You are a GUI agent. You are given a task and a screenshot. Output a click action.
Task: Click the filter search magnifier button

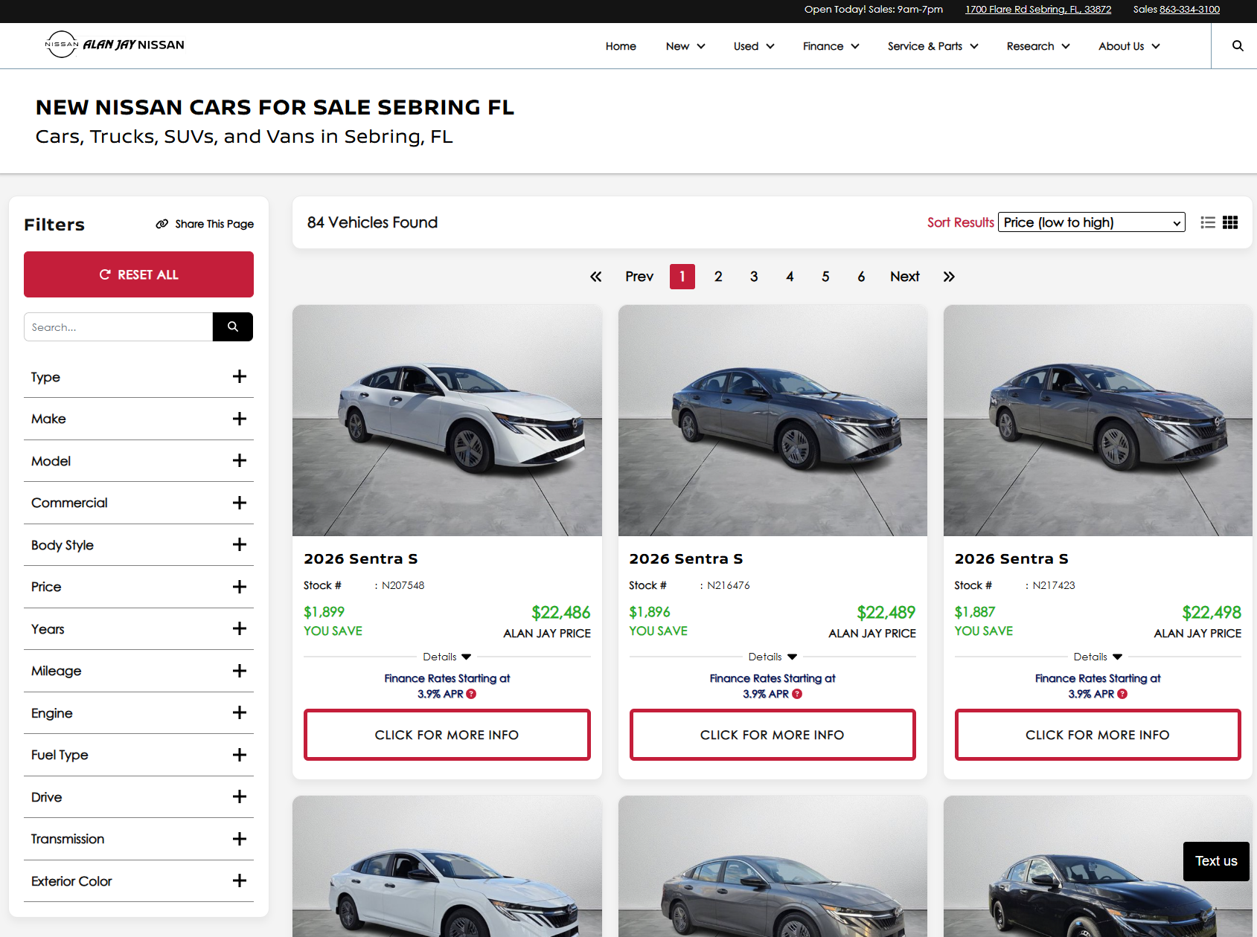pyautogui.click(x=233, y=326)
